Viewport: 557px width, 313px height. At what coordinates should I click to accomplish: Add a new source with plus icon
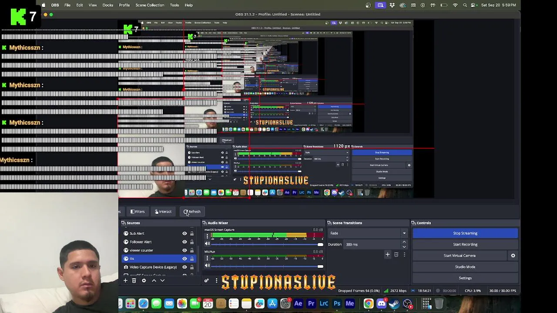pos(125,280)
